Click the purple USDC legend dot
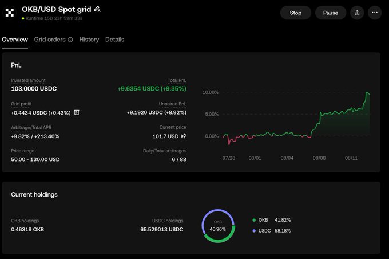389x259 pixels. tap(254, 231)
